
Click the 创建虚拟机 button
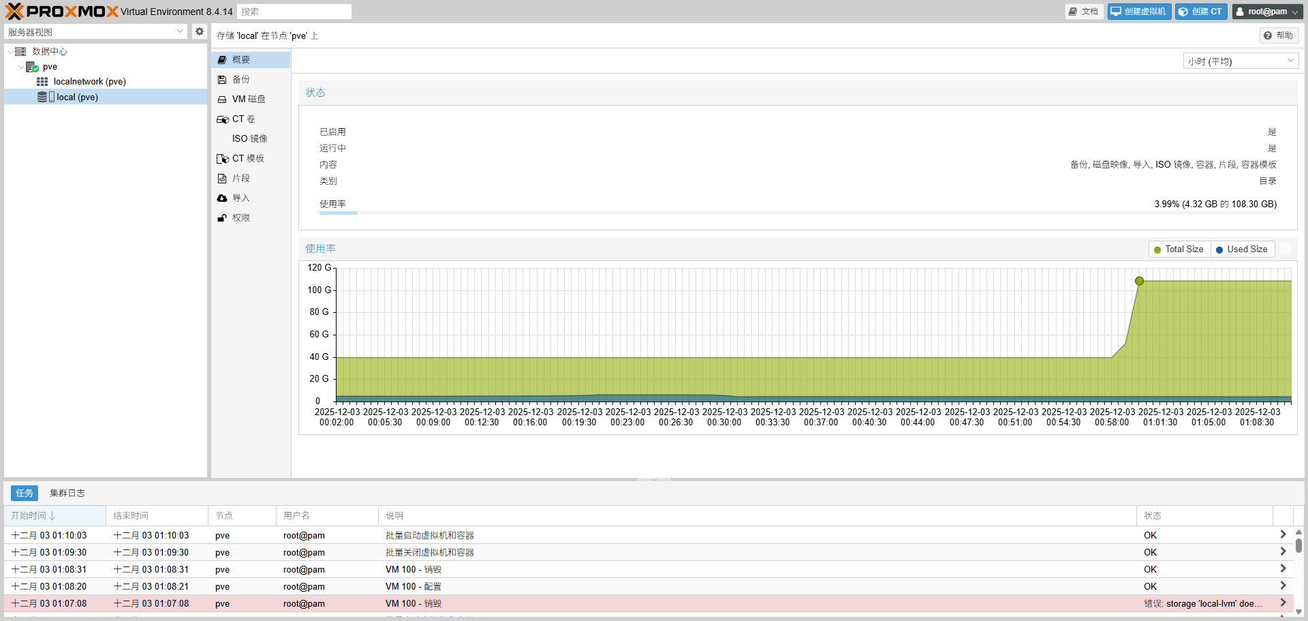pos(1138,11)
